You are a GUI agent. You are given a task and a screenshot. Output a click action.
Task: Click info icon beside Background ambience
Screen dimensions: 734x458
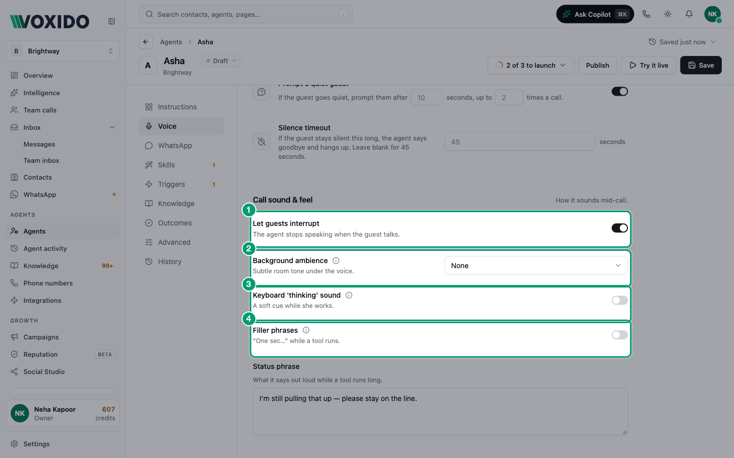tap(336, 261)
